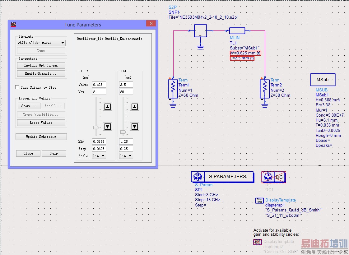Select the MLIN TL1 transmission line symbol
Screen dimensions: 349x255
[237, 31]
